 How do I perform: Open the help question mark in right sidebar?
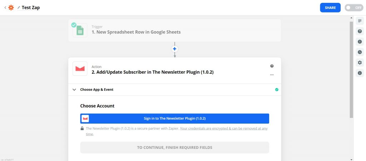(x=360, y=31)
